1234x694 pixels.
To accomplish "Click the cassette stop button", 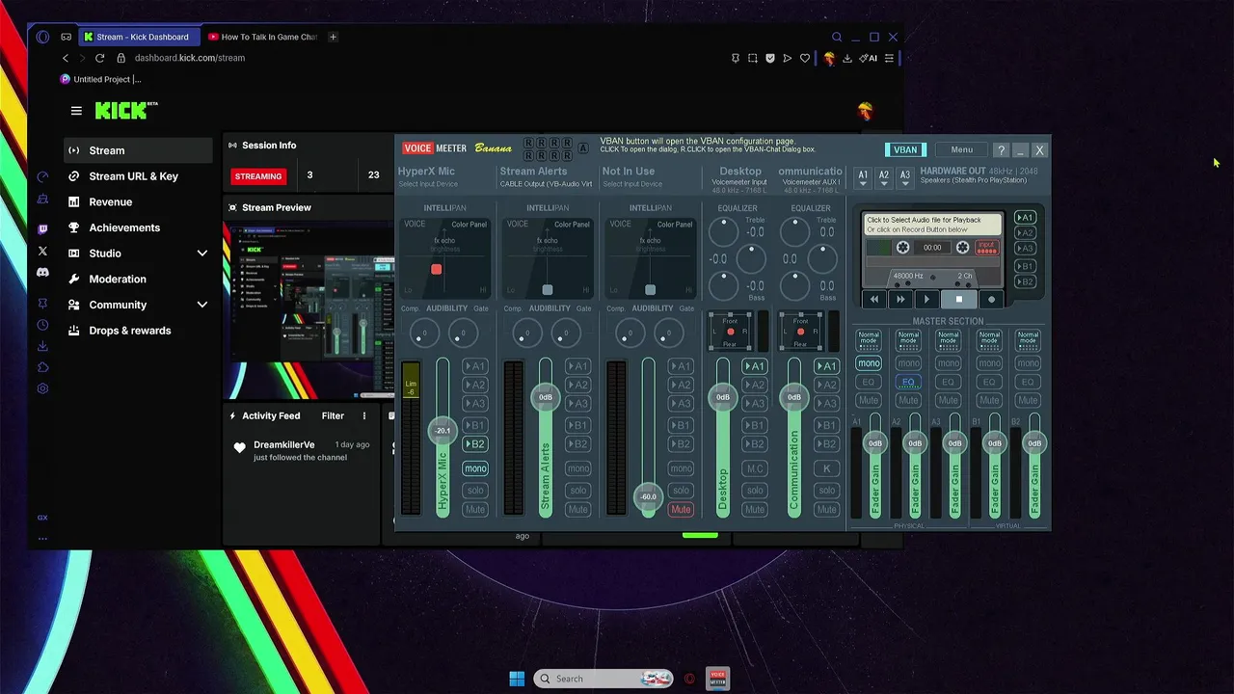I will [x=958, y=300].
